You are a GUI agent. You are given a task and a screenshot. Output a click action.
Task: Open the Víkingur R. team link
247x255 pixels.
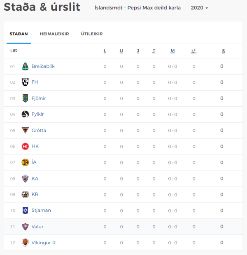[44, 243]
